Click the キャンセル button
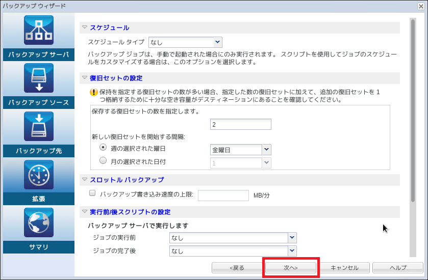The height and width of the screenshot is (280, 428). pos(344,268)
